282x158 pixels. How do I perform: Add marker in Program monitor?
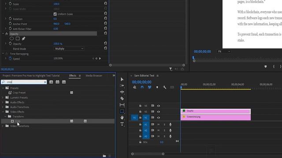(x=265, y=66)
